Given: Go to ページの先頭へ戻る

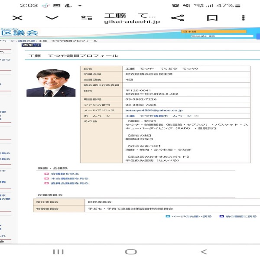Looking at the screenshot, I should click(x=192, y=216).
